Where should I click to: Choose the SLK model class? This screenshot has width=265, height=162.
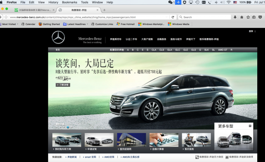206,50
